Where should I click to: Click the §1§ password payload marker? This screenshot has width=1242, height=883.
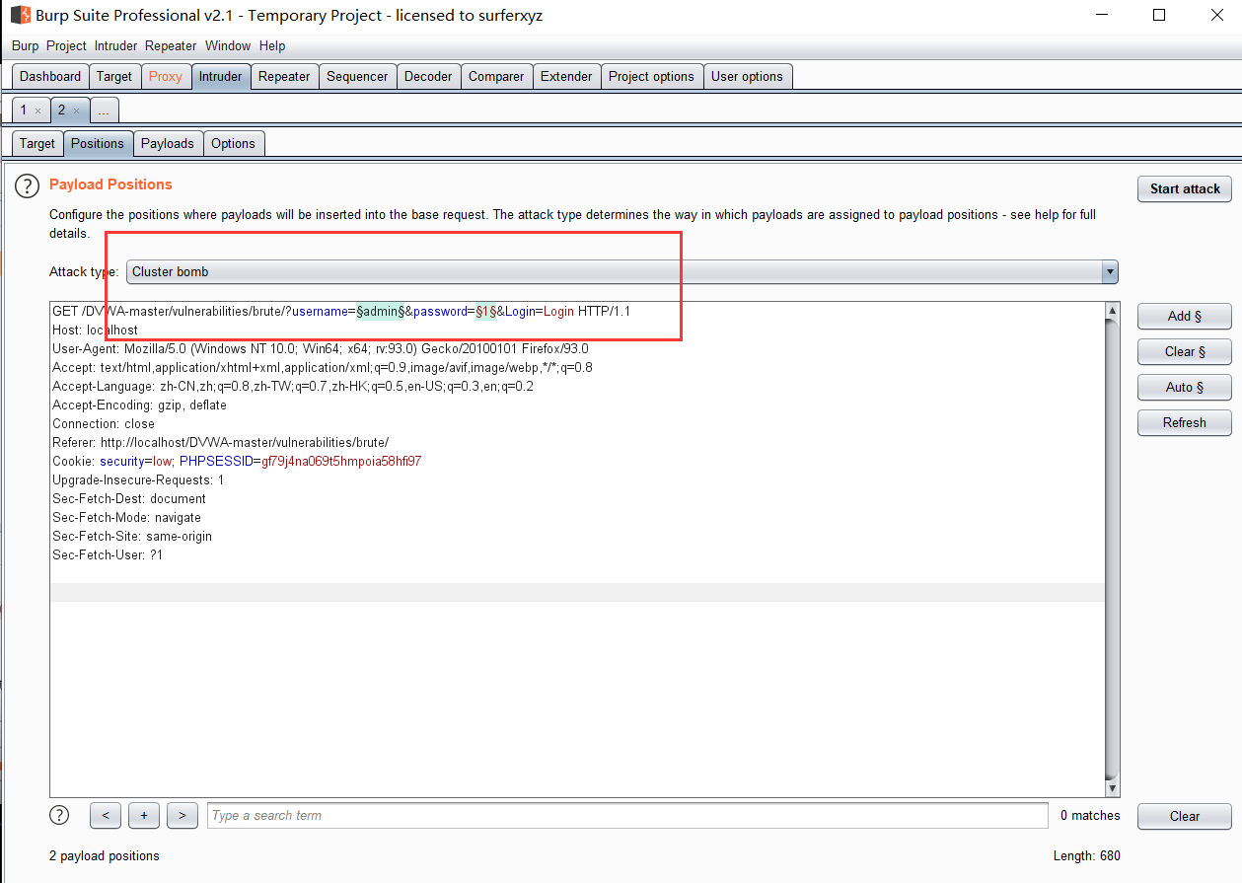click(485, 312)
